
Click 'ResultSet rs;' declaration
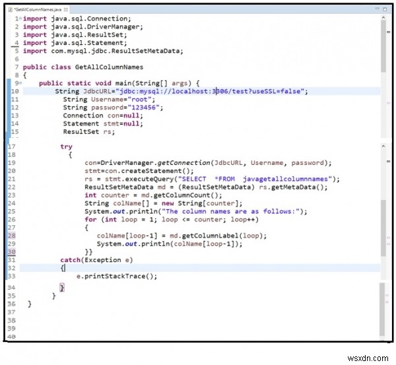click(x=89, y=132)
